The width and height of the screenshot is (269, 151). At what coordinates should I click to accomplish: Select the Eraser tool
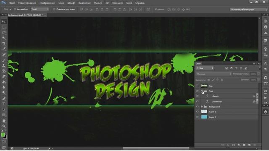click(4, 76)
